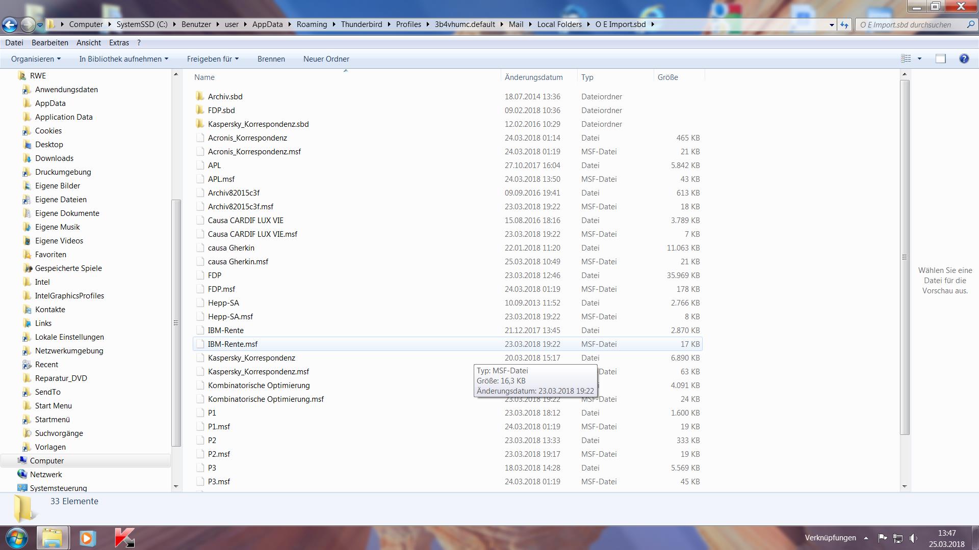Sort by the Typ column header
979x550 pixels.
pyautogui.click(x=615, y=77)
